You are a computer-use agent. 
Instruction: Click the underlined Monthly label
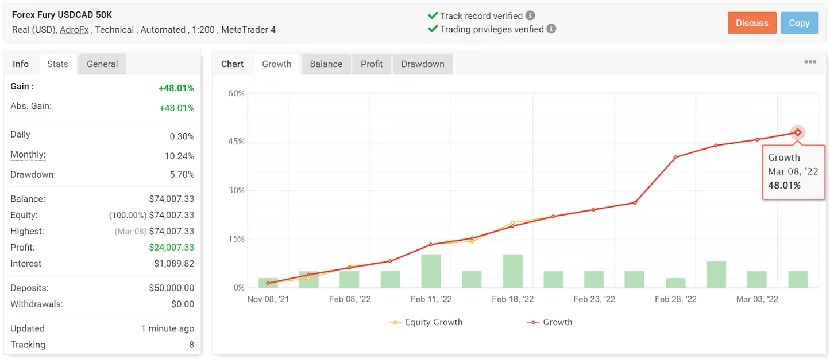pos(28,154)
